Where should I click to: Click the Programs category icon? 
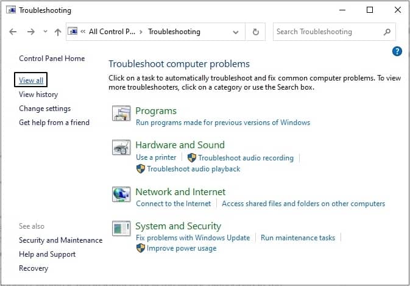[121, 113]
